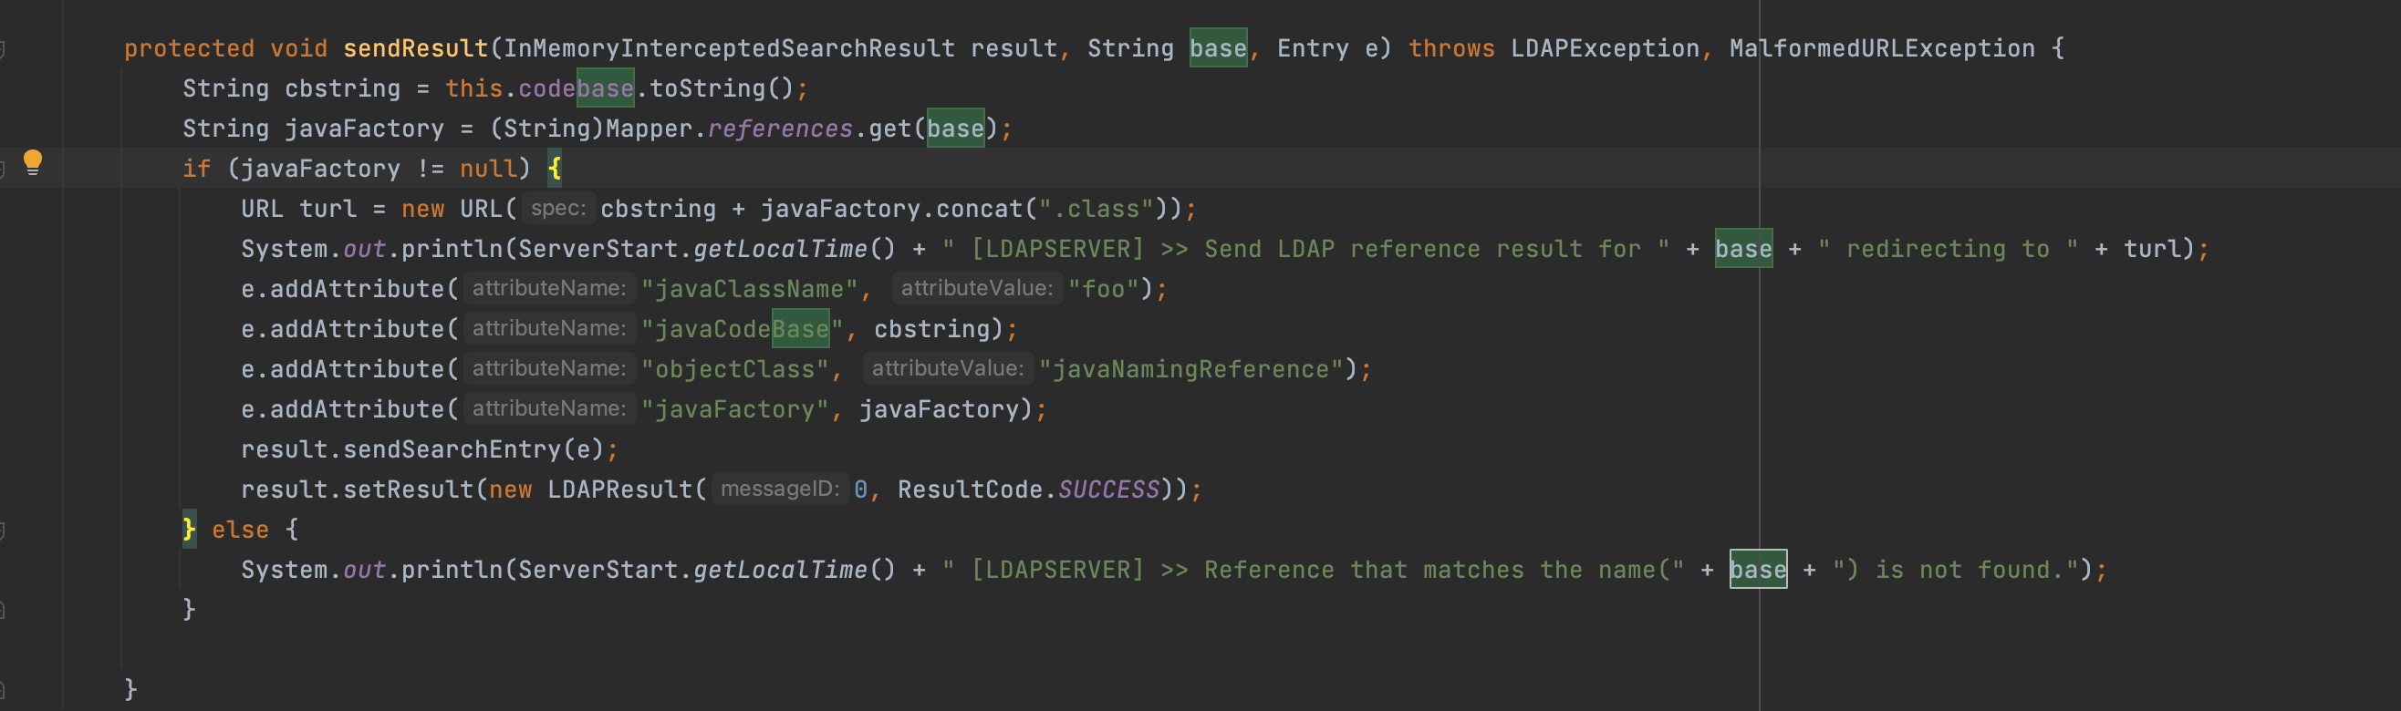
Task: Click the "foo" string literal
Action: click(x=1104, y=289)
